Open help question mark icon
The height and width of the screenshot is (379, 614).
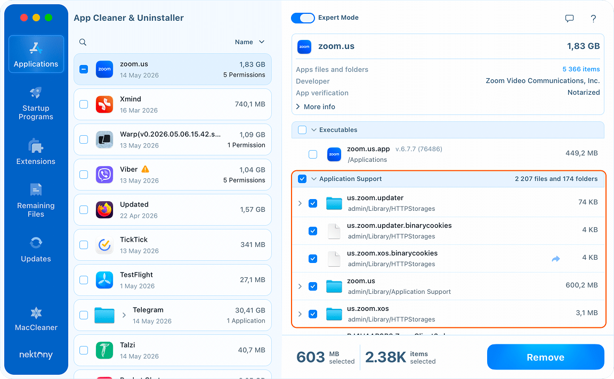(593, 19)
